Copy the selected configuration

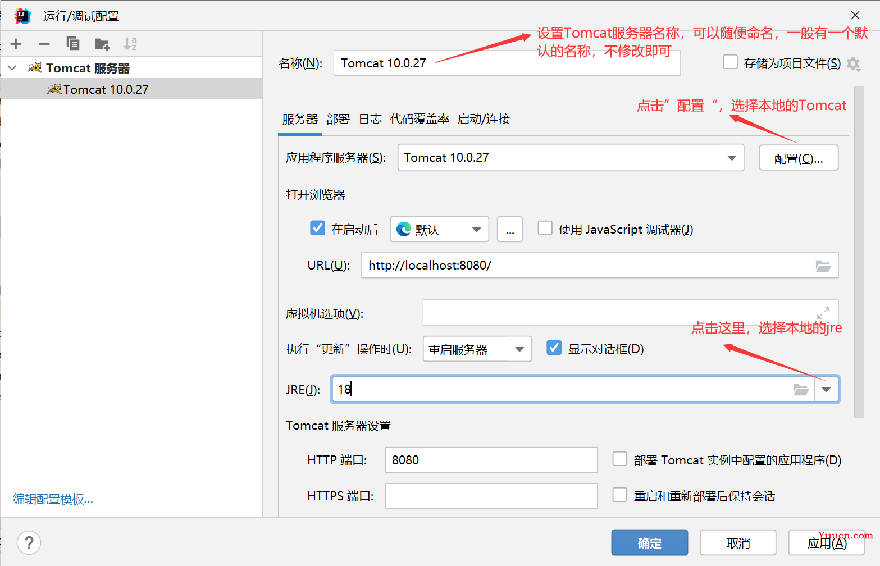point(73,44)
